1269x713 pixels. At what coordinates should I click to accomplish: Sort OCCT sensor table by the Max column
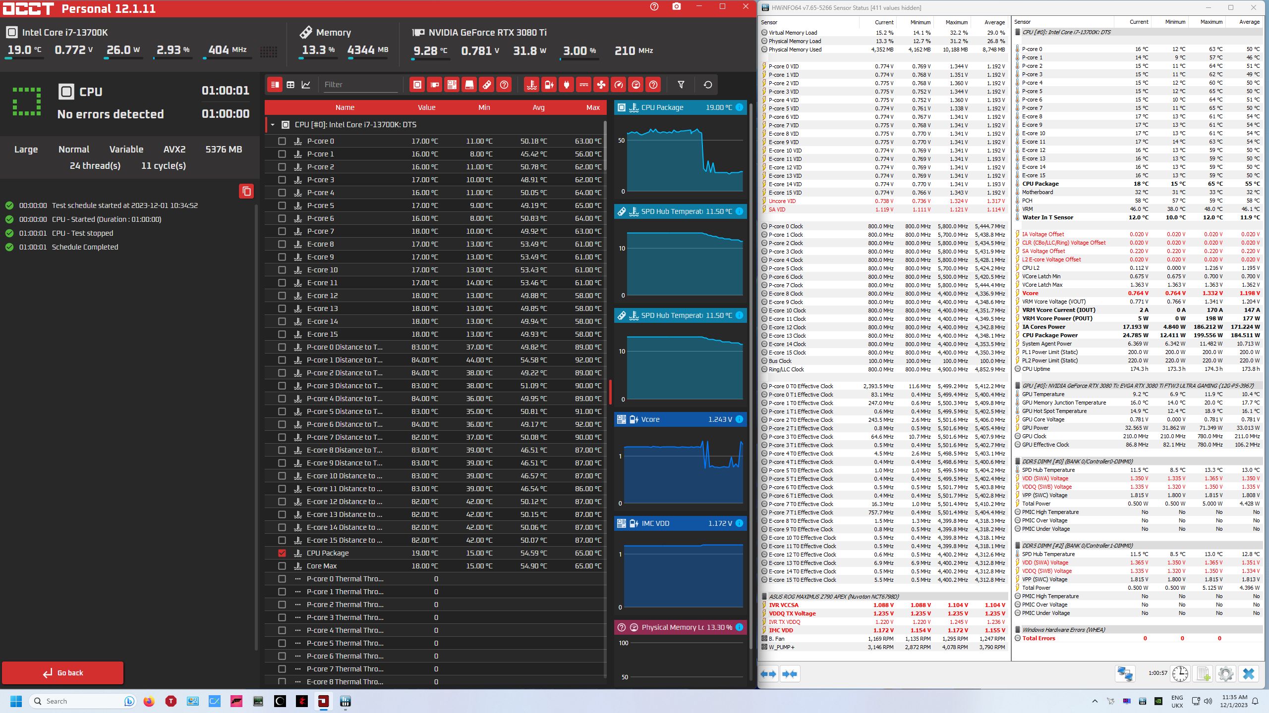coord(593,107)
